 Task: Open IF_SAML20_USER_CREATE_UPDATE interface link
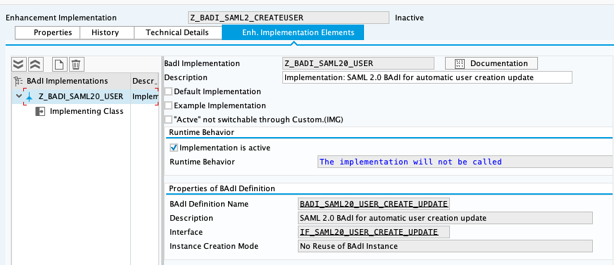point(374,232)
